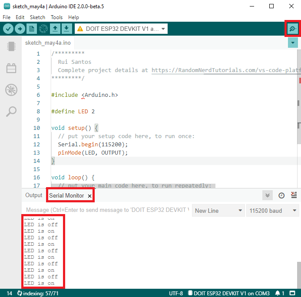Open the Sketch menu
The width and height of the screenshot is (301, 297).
(x=37, y=17)
